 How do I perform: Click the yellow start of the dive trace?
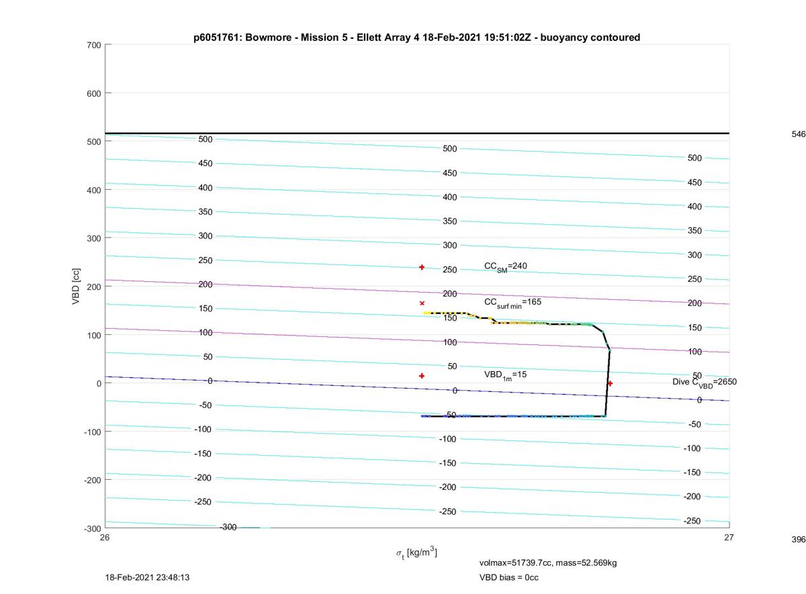[x=427, y=313]
